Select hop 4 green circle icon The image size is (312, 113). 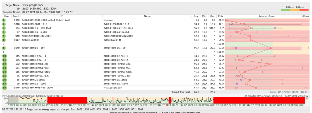pos(4,32)
